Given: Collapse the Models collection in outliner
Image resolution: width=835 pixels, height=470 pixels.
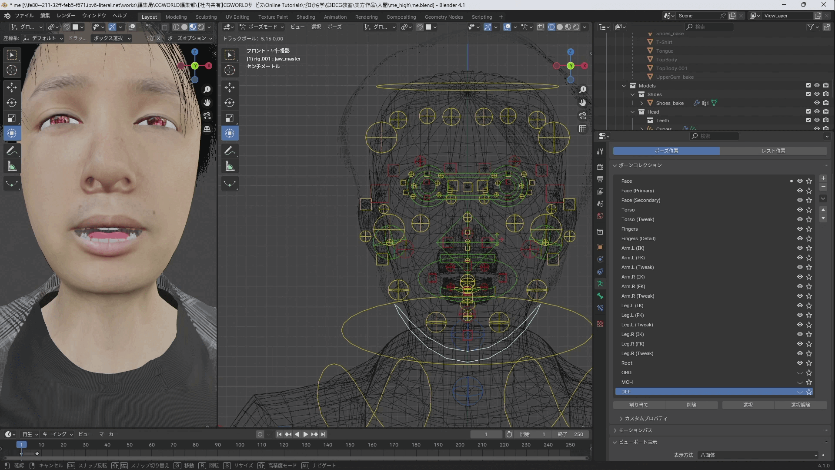Looking at the screenshot, I should pos(624,86).
